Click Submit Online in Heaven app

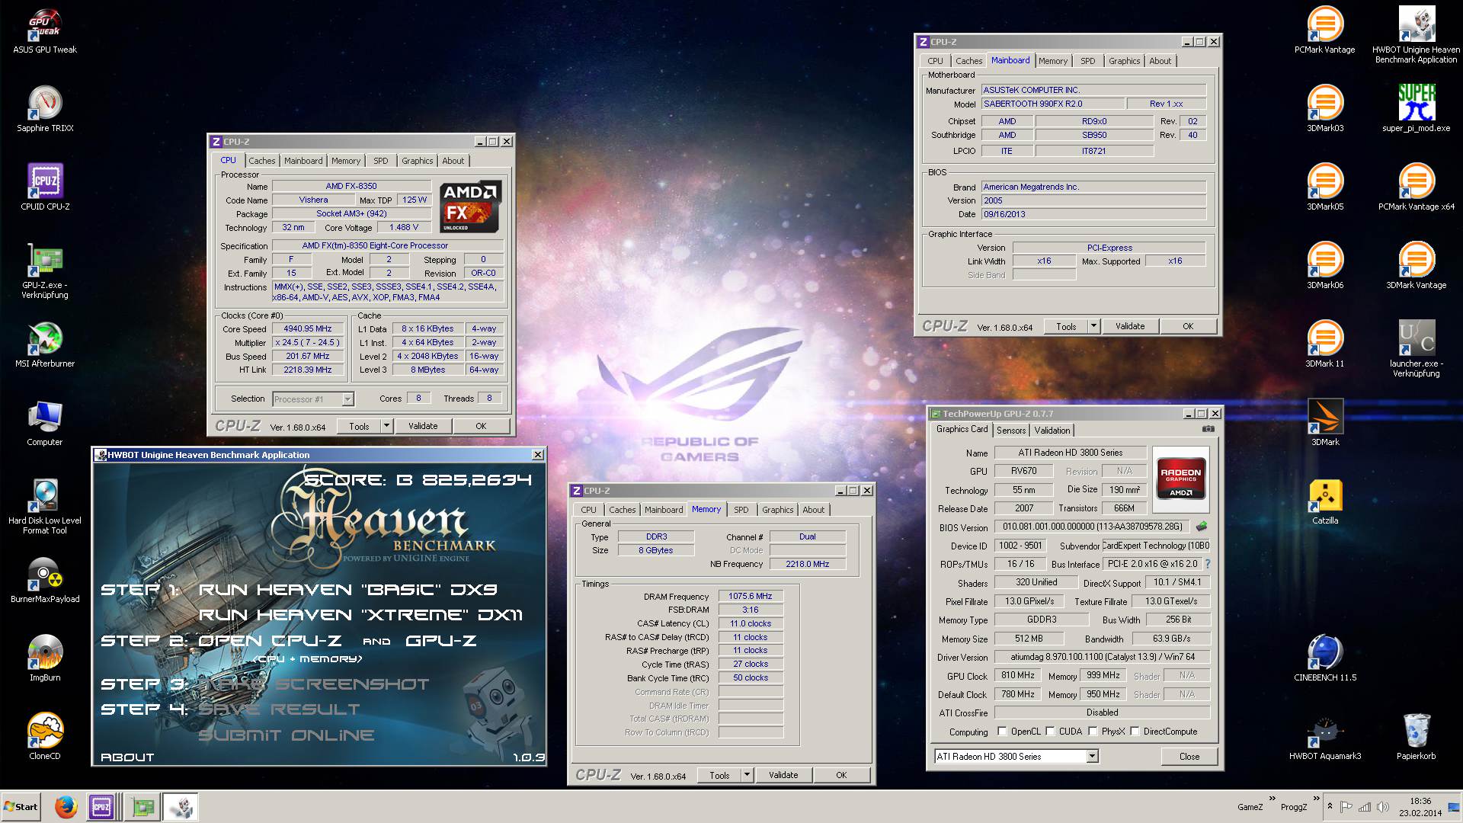point(286,735)
